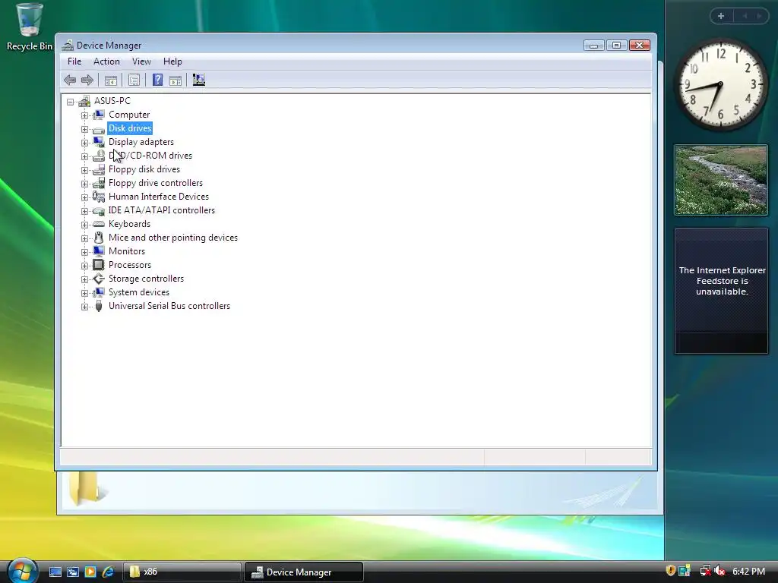Image resolution: width=778 pixels, height=583 pixels.
Task: Select the Processors label
Action: pos(130,265)
